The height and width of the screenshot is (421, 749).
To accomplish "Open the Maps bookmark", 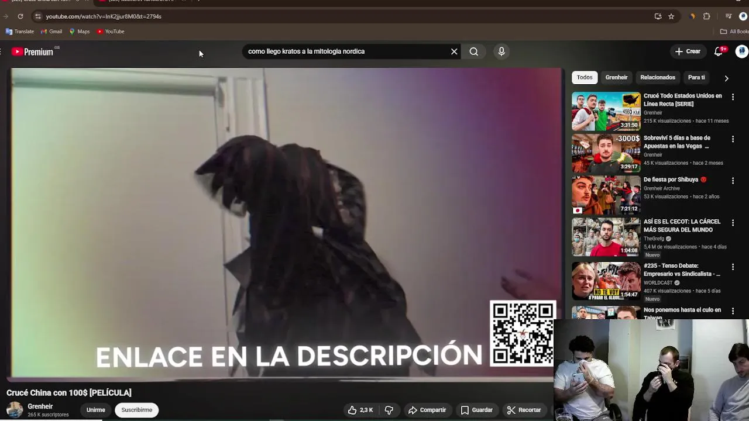I will pos(80,32).
